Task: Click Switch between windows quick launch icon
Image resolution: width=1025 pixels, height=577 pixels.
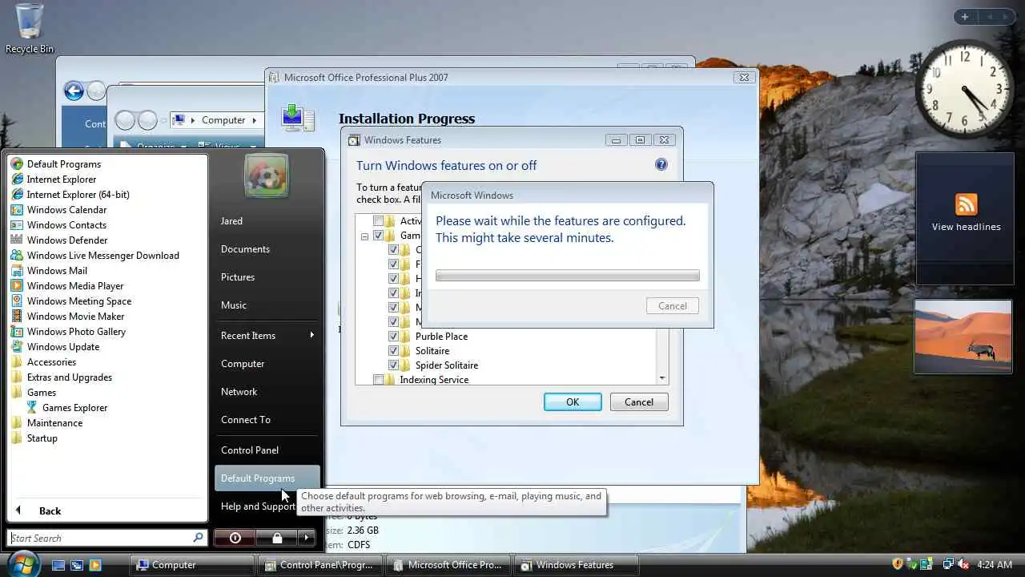Action: click(x=77, y=565)
